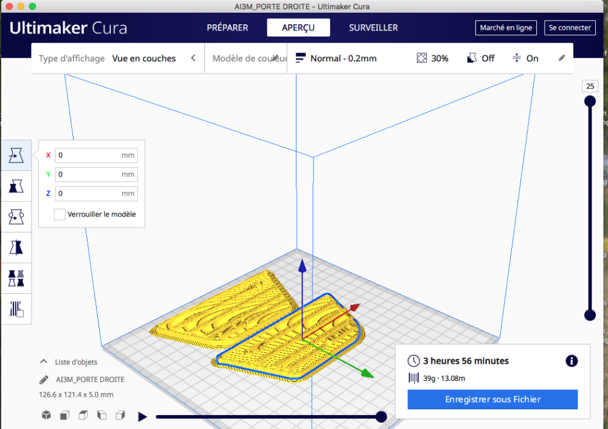
Task: Open the Vue en couches view type selector
Action: click(144, 58)
